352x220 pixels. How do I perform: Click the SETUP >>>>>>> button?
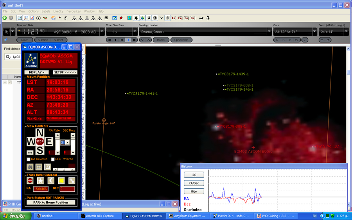(65, 72)
